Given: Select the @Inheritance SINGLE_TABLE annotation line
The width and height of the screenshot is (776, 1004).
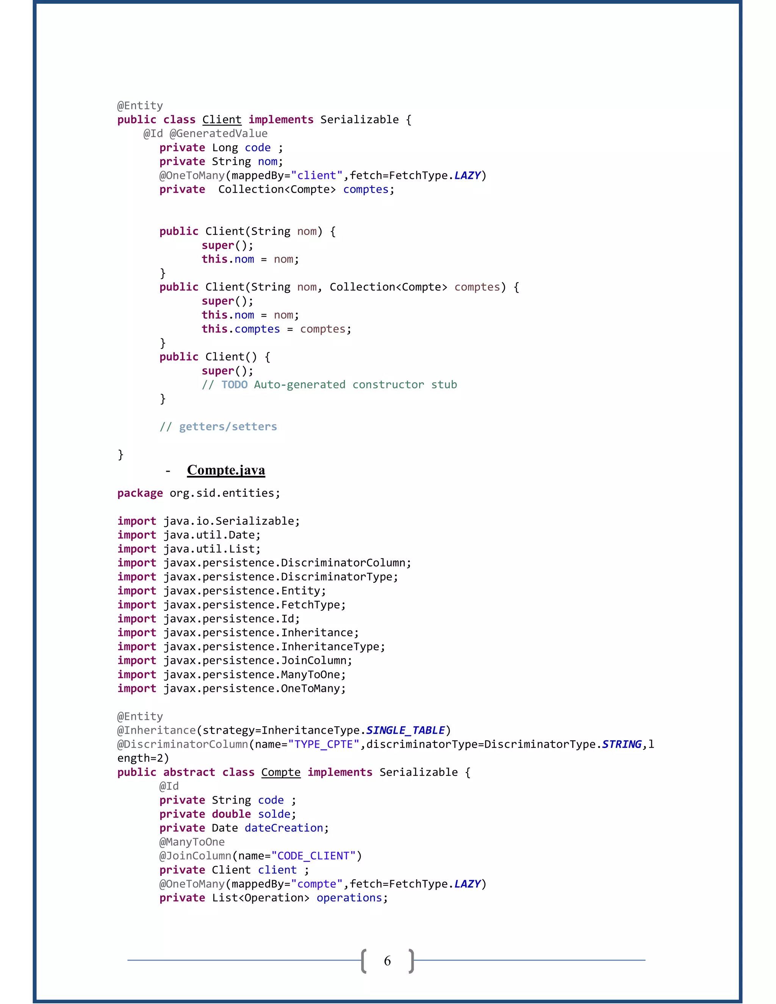Looking at the screenshot, I should click(x=284, y=730).
